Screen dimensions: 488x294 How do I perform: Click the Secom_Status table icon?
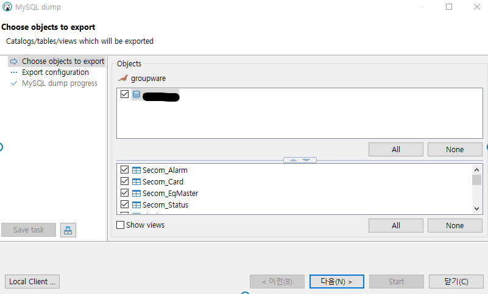pos(136,205)
